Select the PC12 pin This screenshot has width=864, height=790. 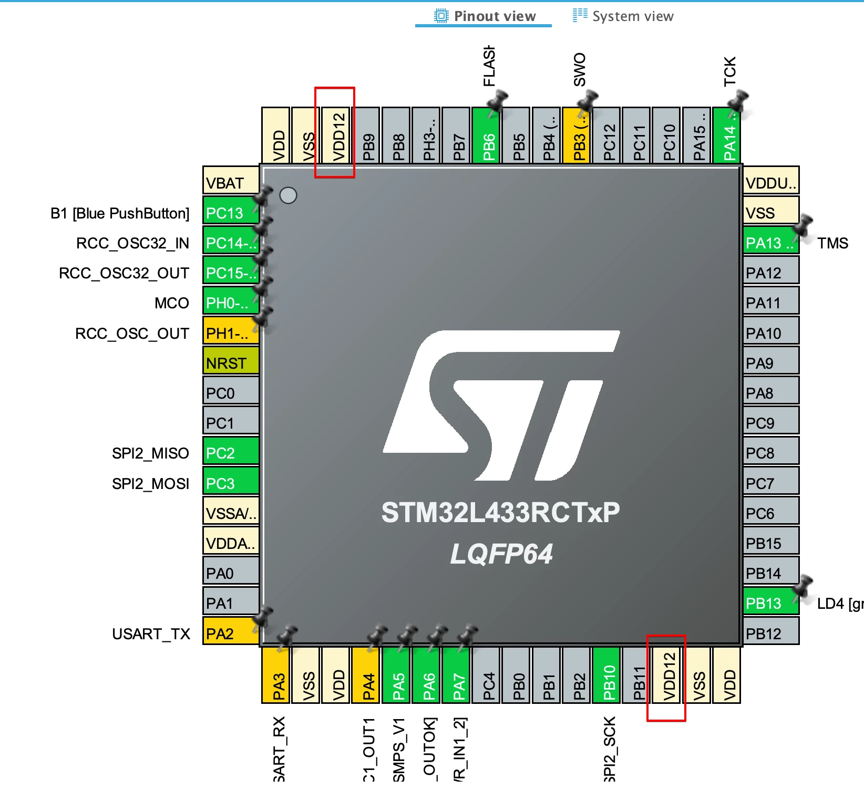(x=606, y=135)
